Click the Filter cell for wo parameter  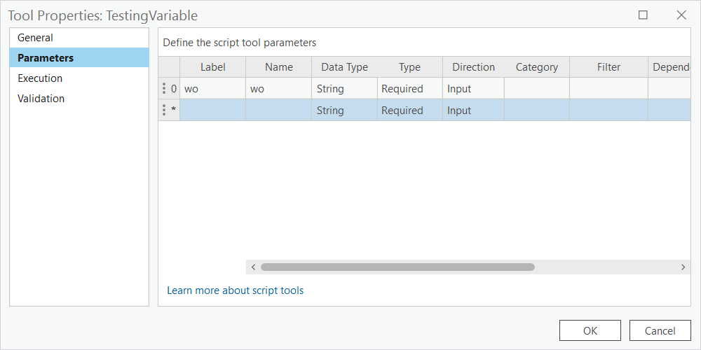[x=608, y=89]
